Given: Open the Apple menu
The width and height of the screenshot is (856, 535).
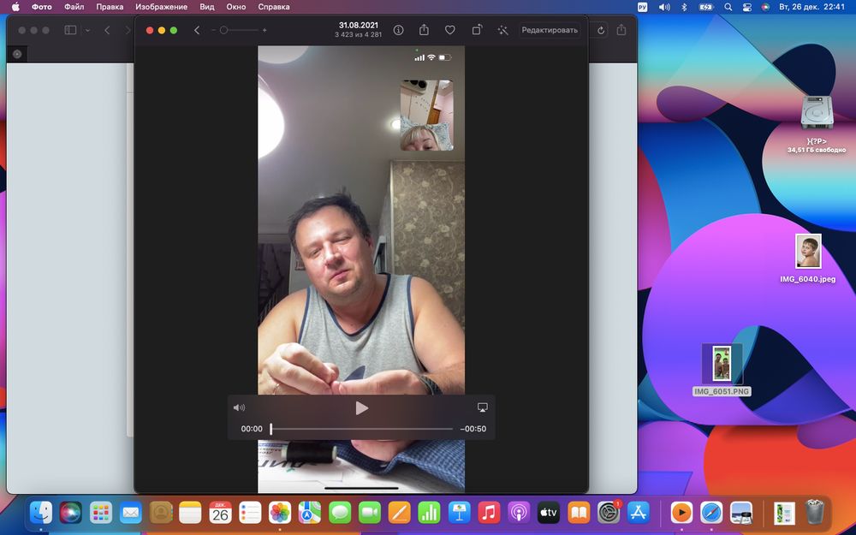Looking at the screenshot, I should click(x=15, y=7).
